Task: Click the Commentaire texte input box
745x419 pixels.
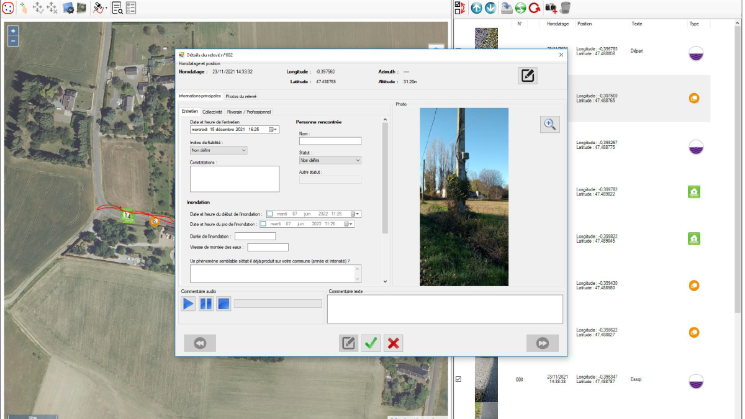Action: [445, 309]
